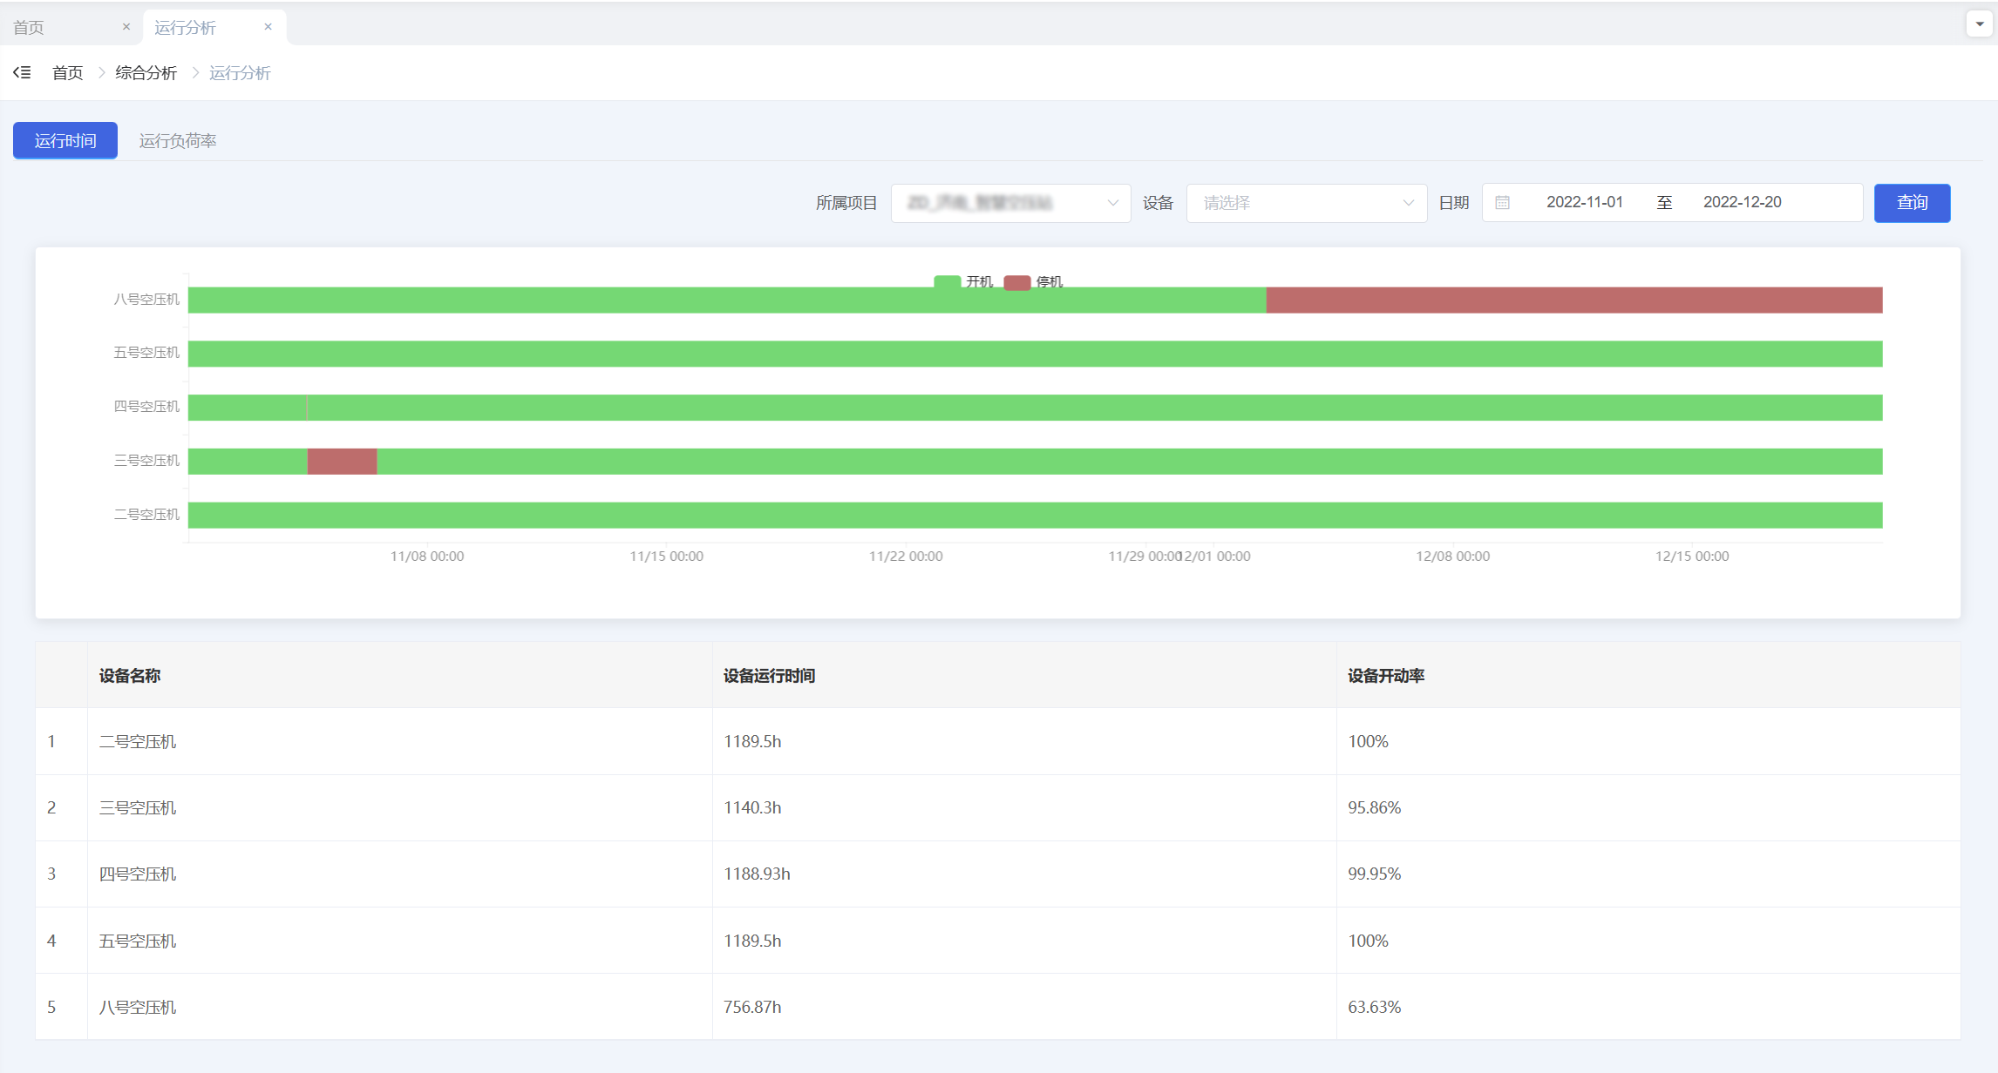Switch to the 首页 page tab
The image size is (1998, 1073).
(x=30, y=28)
